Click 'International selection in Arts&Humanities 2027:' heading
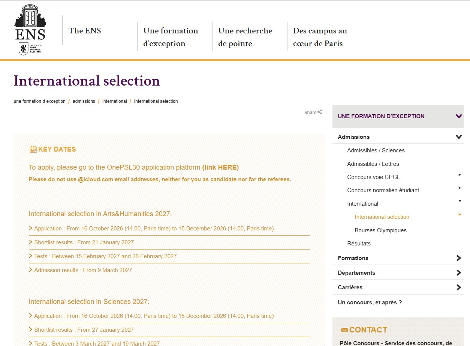 point(100,214)
